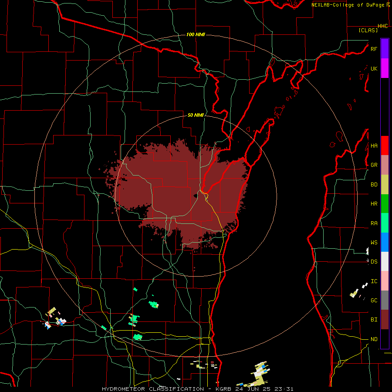This screenshot has height=392, width=392.
Task: Click the HA legend label
Action: (374, 145)
